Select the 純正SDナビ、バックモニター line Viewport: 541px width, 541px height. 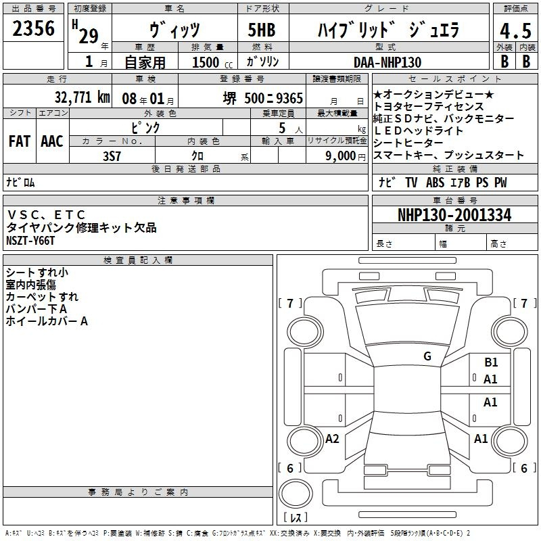coord(444,118)
